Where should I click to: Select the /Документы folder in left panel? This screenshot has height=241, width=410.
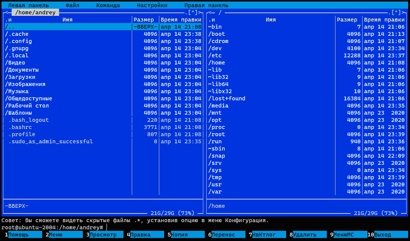[x=22, y=70]
